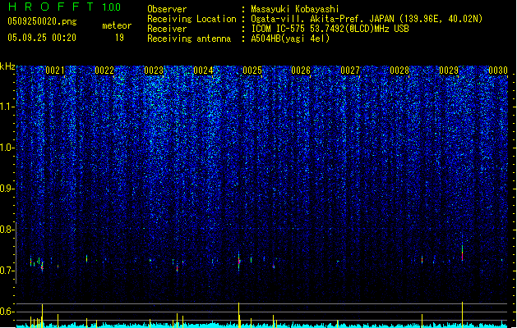Click the "meteor" label
The height and width of the screenshot is (328, 517).
117,25
